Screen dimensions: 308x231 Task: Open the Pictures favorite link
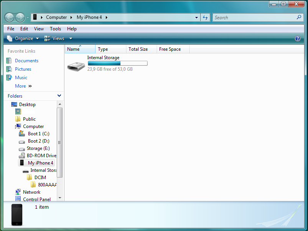(23, 69)
